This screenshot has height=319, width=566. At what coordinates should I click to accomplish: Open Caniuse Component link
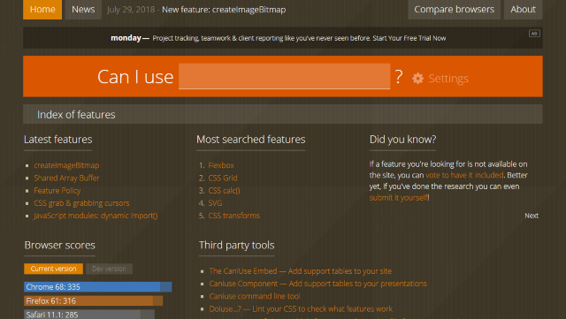pyautogui.click(x=317, y=284)
